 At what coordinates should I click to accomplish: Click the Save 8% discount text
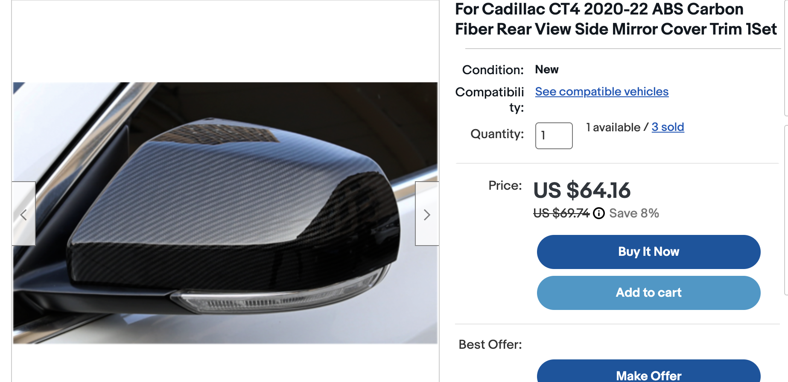[x=634, y=213]
